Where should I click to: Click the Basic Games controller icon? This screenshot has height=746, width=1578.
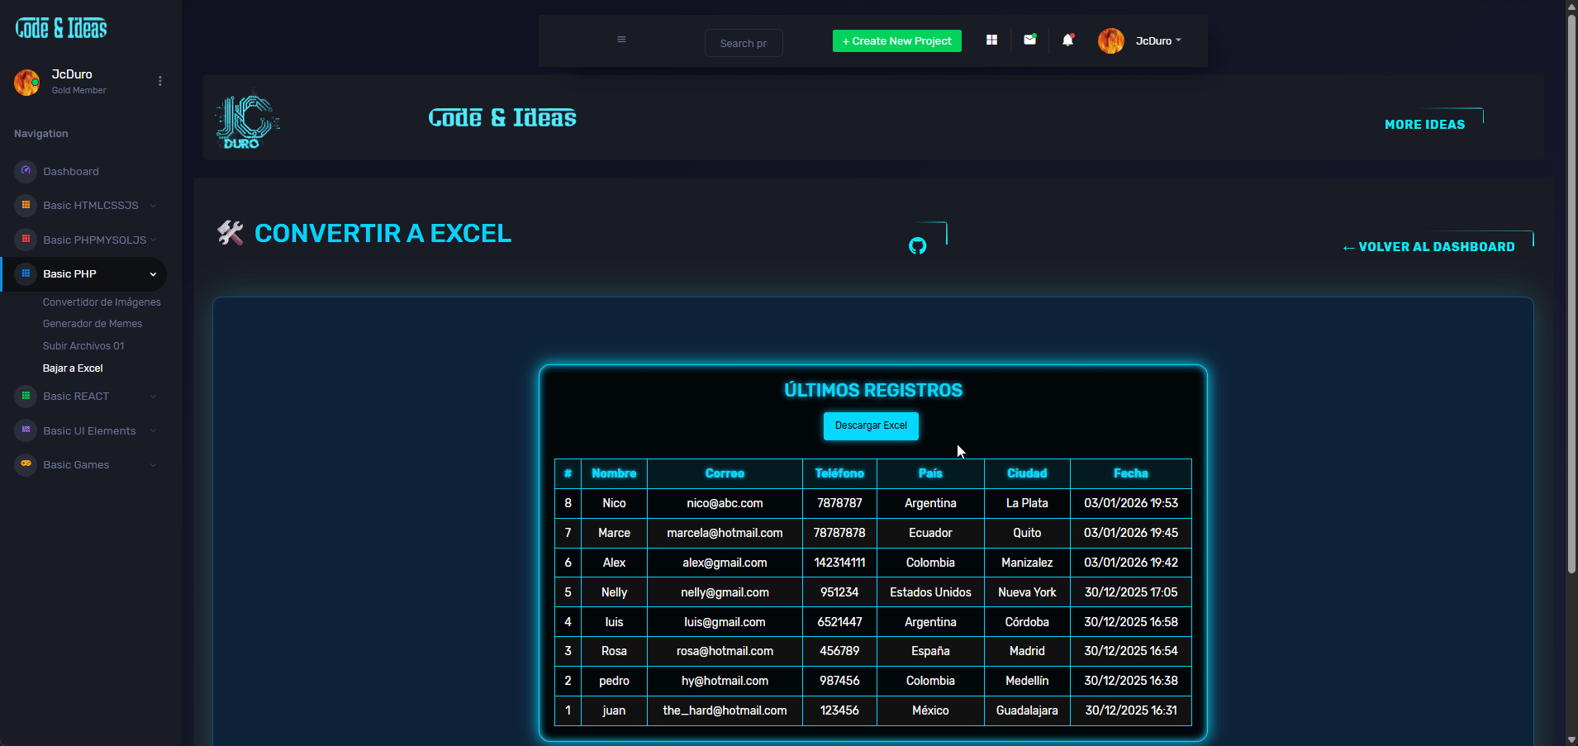26,464
